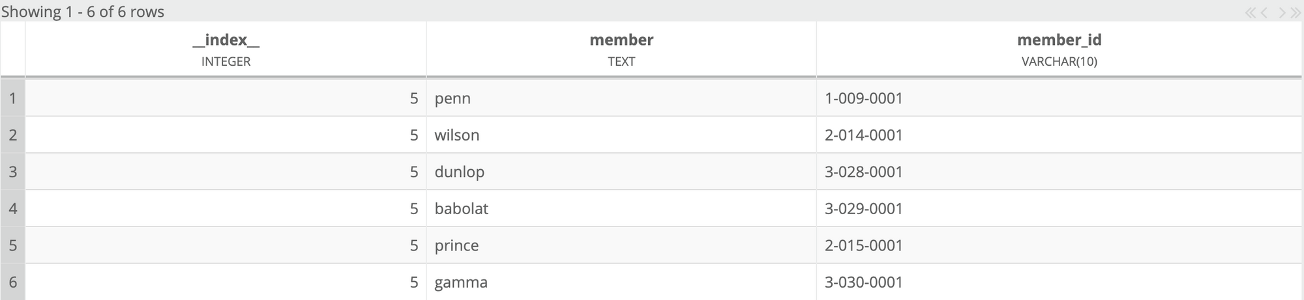Sort by the member column header

621,49
